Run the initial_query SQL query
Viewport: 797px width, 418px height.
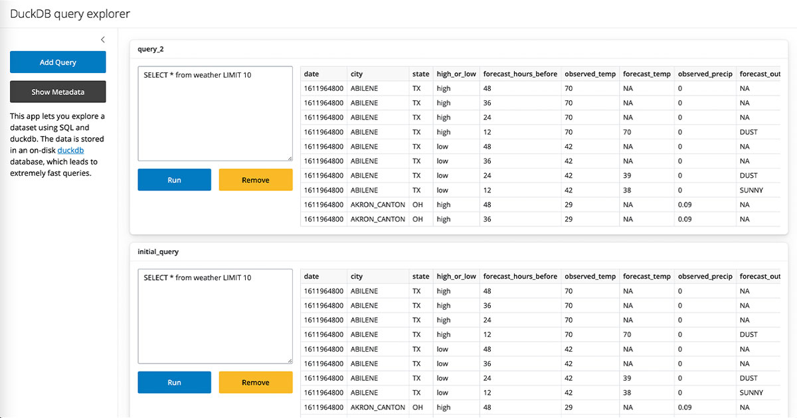tap(174, 382)
